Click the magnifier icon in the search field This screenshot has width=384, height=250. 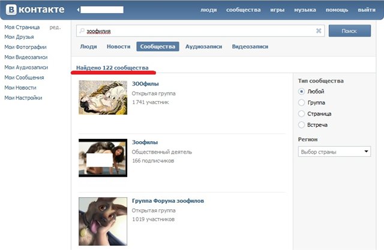click(x=81, y=31)
